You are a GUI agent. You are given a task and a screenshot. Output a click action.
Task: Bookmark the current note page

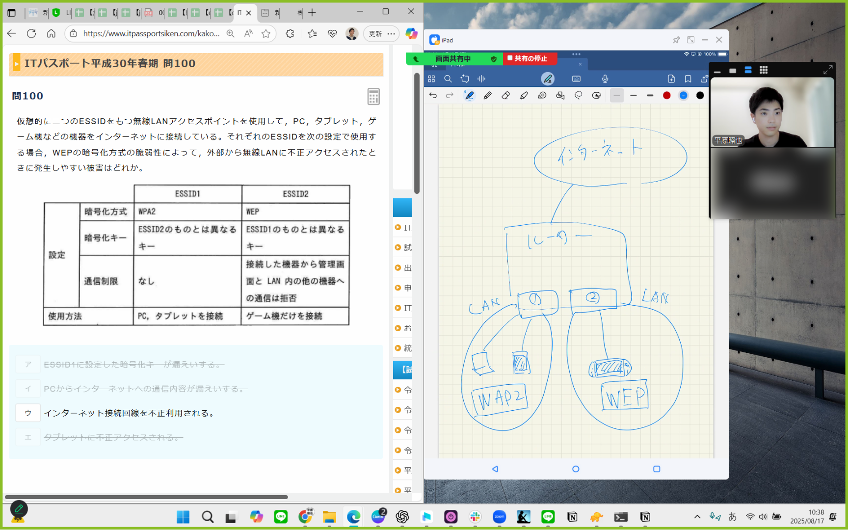tap(688, 79)
